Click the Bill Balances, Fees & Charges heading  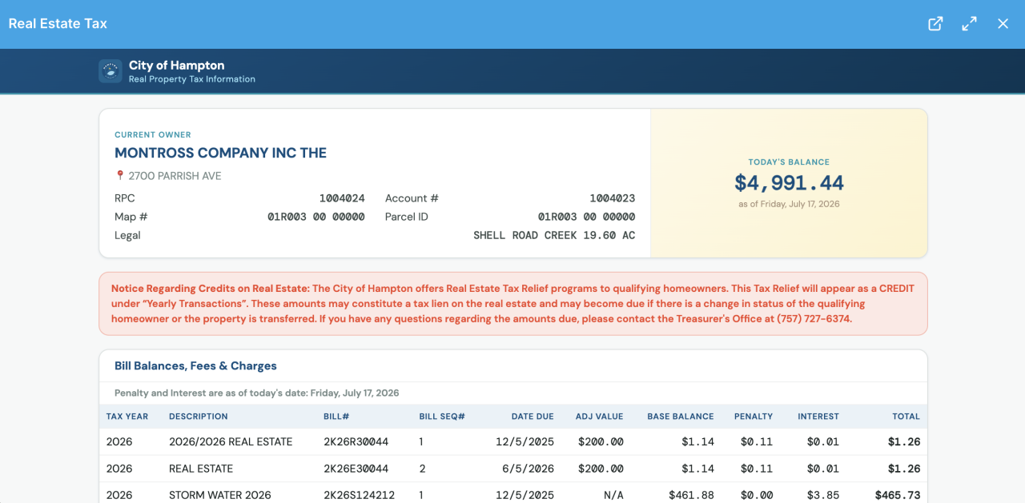[x=195, y=366]
